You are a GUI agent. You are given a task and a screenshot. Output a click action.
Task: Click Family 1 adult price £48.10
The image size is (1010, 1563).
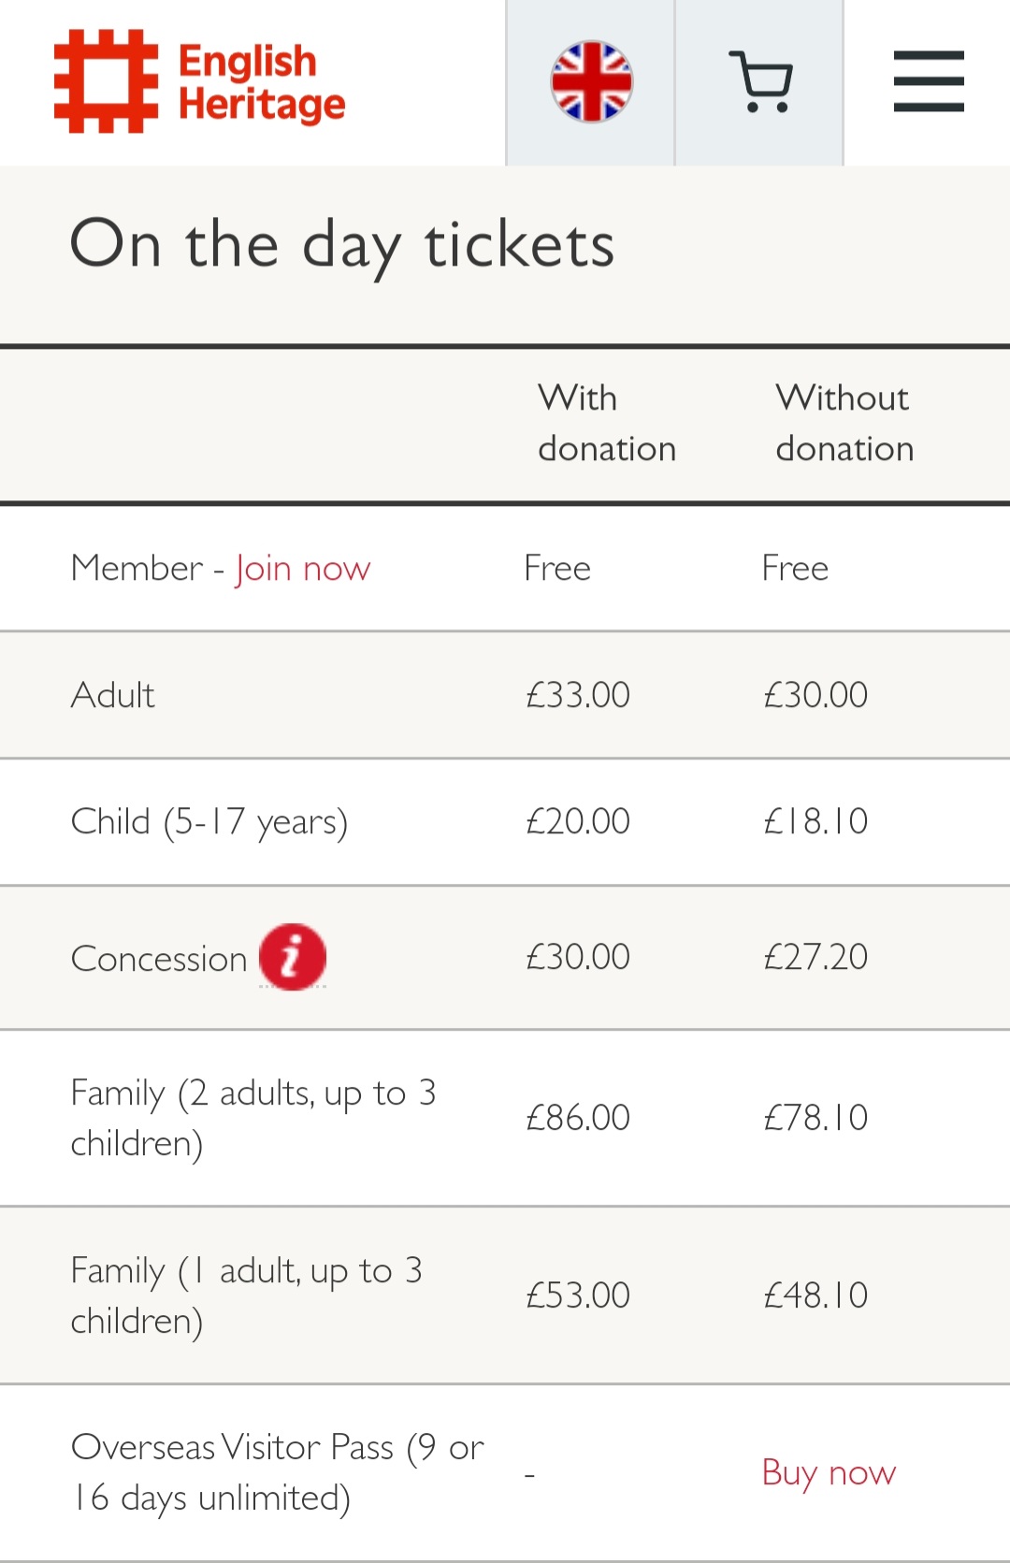(815, 1295)
